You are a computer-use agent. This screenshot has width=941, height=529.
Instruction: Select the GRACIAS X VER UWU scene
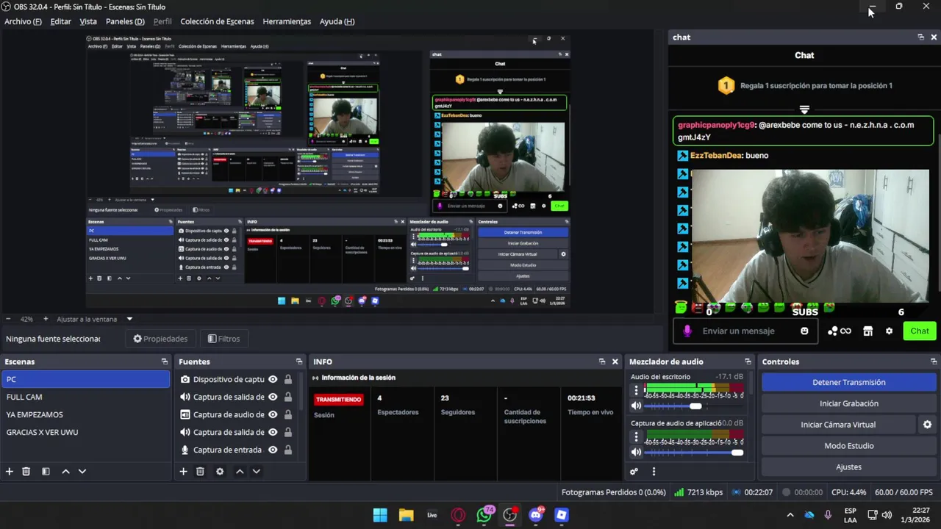pos(85,432)
